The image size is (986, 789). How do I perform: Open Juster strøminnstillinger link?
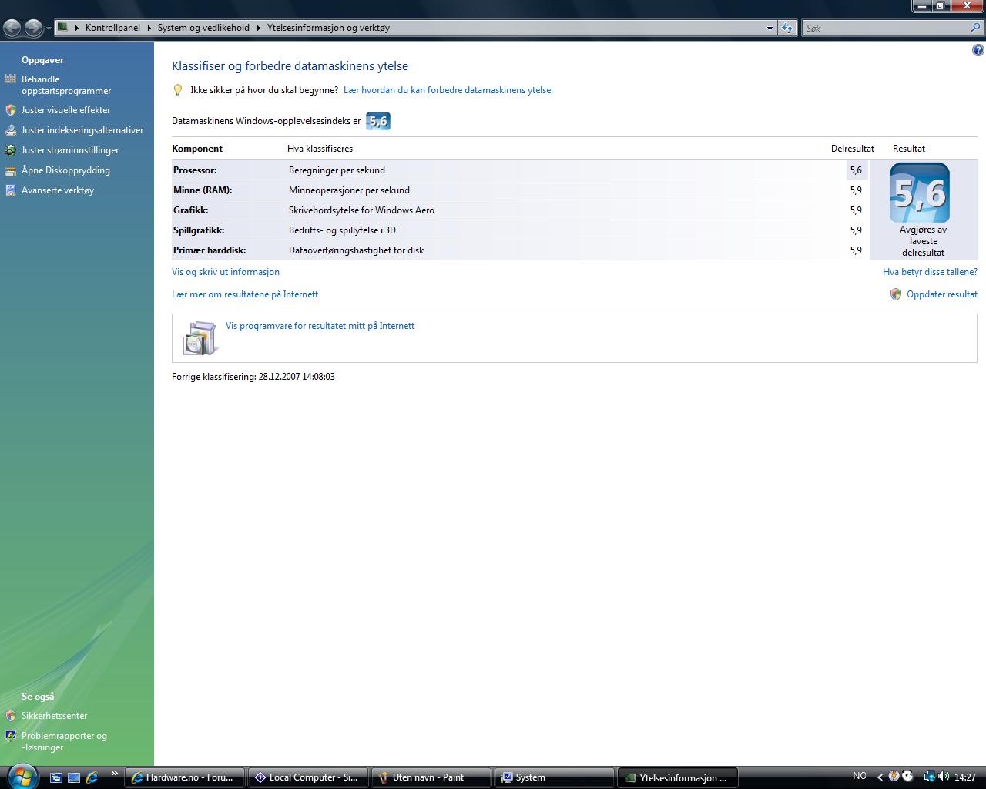tap(70, 150)
